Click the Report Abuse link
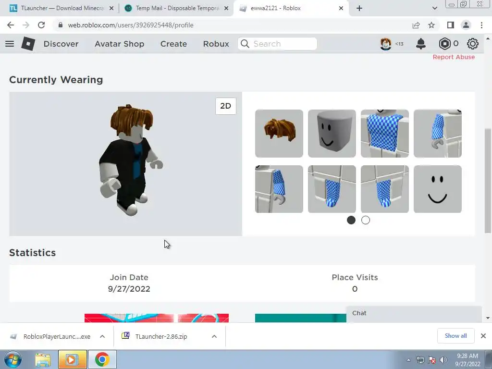 [454, 57]
